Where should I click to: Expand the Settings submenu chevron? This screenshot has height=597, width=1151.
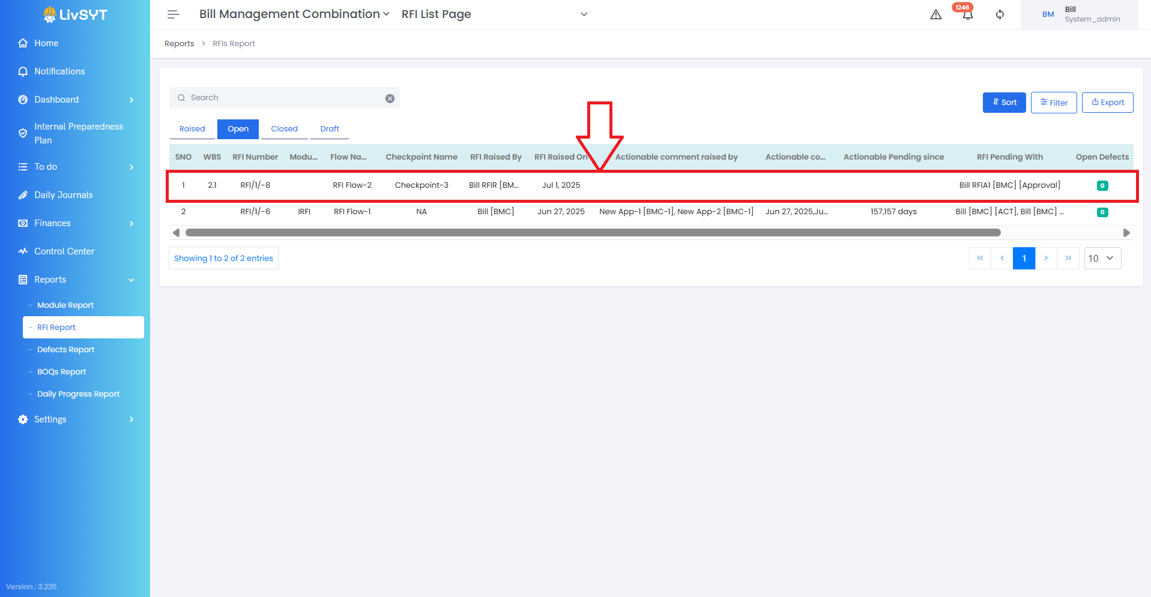point(131,419)
